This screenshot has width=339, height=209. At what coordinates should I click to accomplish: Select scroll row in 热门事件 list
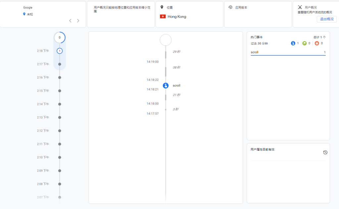click(288, 52)
